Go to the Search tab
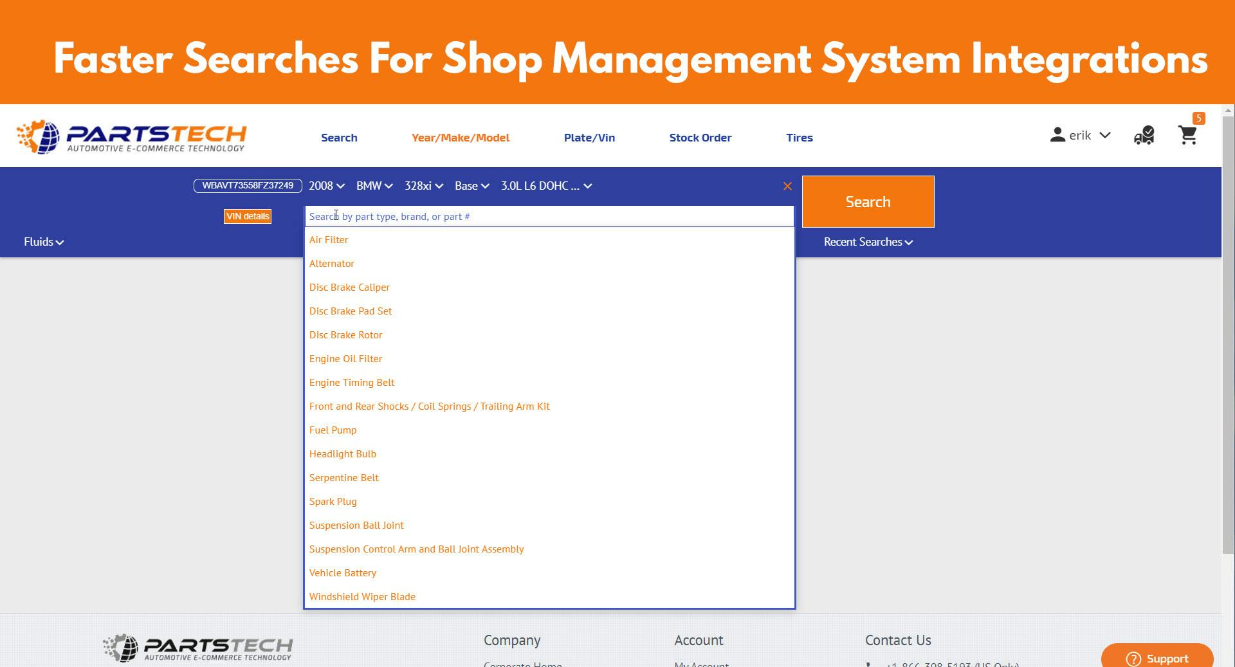1235x667 pixels. [x=339, y=138]
